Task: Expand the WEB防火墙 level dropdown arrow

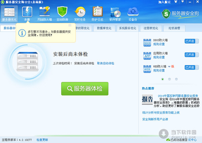Action: (169, 67)
